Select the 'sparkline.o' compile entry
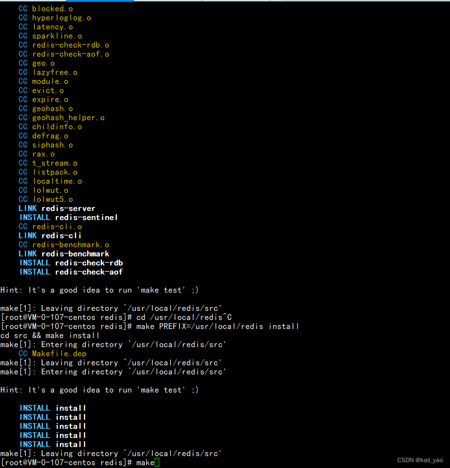This screenshot has width=450, height=468. click(x=50, y=36)
